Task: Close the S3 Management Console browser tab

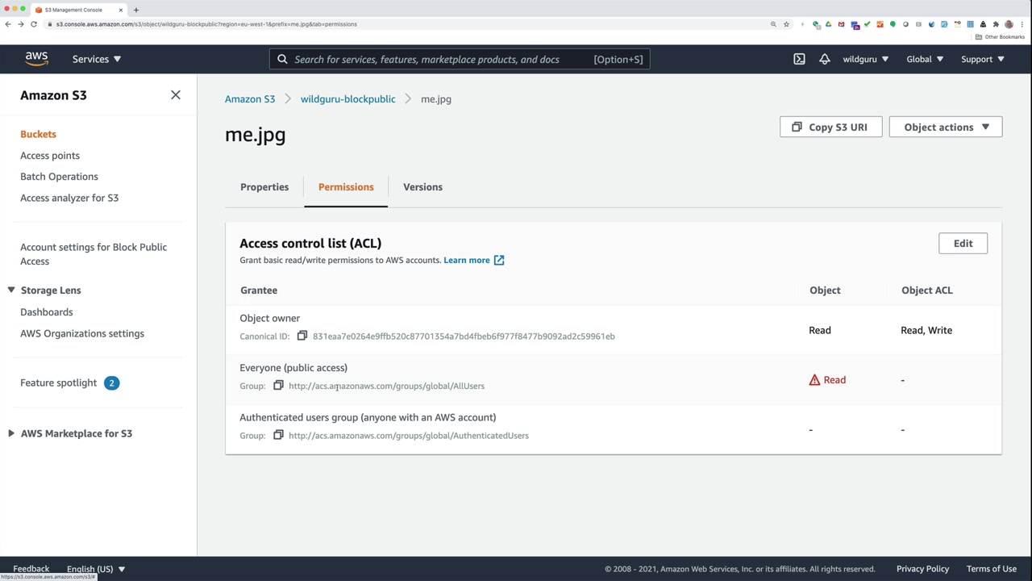Action: coord(121,10)
